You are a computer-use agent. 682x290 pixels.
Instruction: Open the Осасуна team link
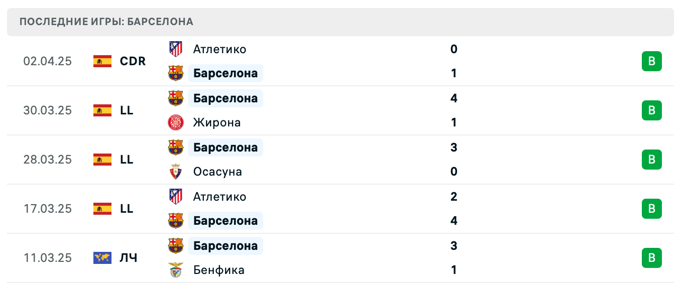coord(217,172)
